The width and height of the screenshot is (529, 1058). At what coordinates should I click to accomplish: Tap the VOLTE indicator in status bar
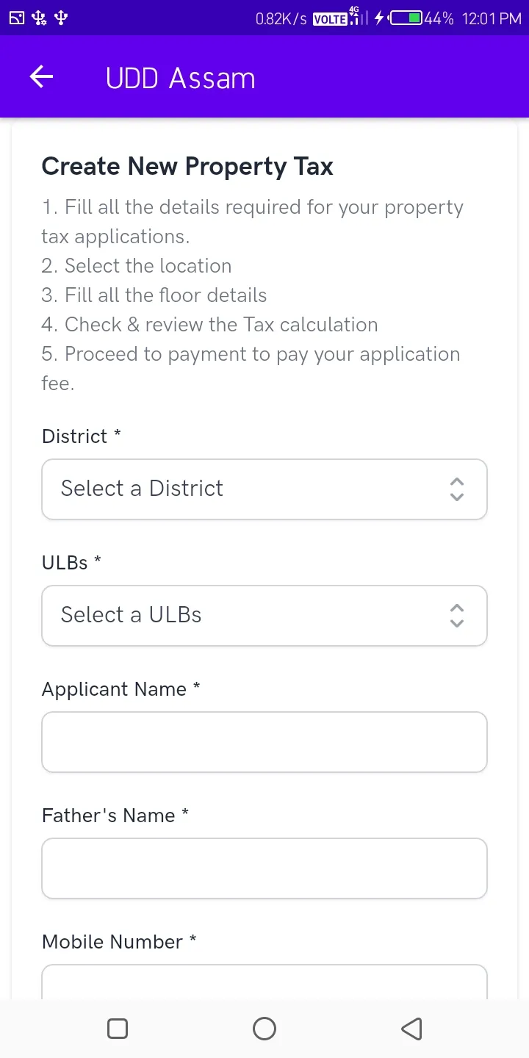330,20
